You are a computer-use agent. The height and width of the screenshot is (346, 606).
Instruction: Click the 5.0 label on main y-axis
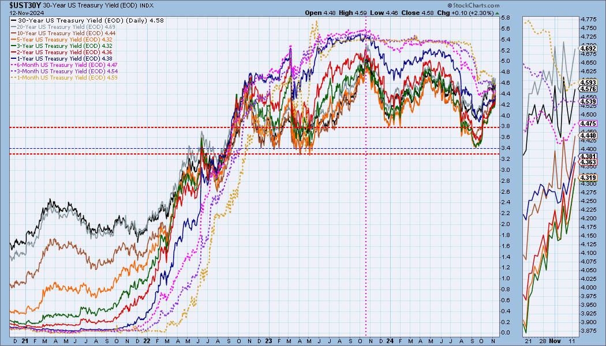click(x=505, y=61)
